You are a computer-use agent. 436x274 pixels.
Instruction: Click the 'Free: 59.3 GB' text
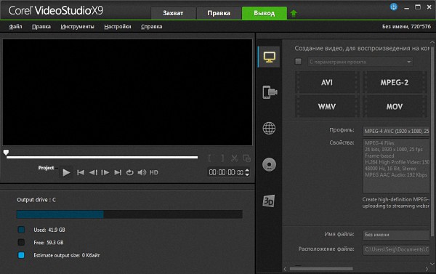[49, 242]
